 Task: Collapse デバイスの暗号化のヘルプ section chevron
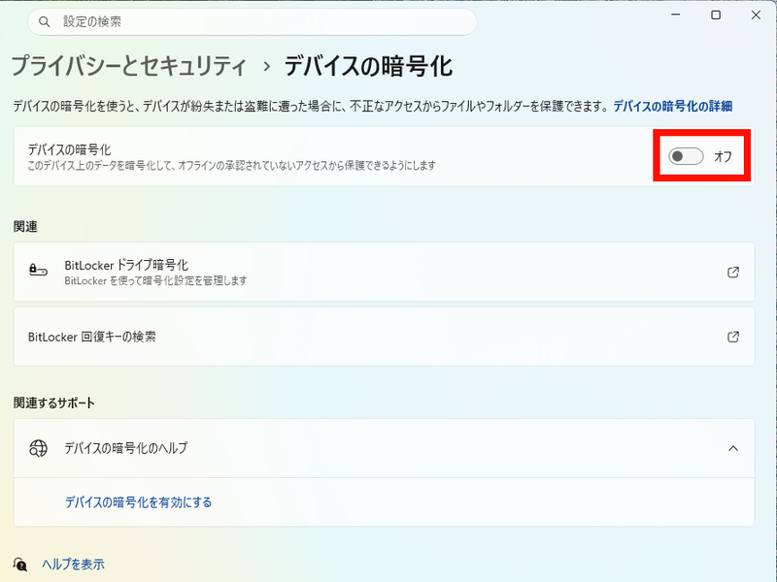tap(733, 448)
